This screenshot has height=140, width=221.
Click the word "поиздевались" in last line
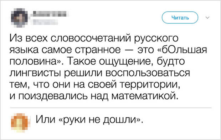coord(53,96)
